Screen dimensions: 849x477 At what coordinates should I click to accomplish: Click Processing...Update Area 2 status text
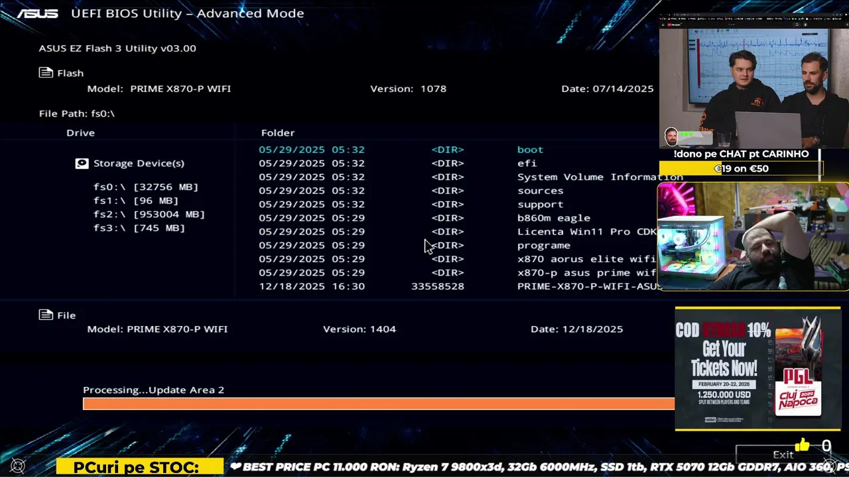click(153, 390)
